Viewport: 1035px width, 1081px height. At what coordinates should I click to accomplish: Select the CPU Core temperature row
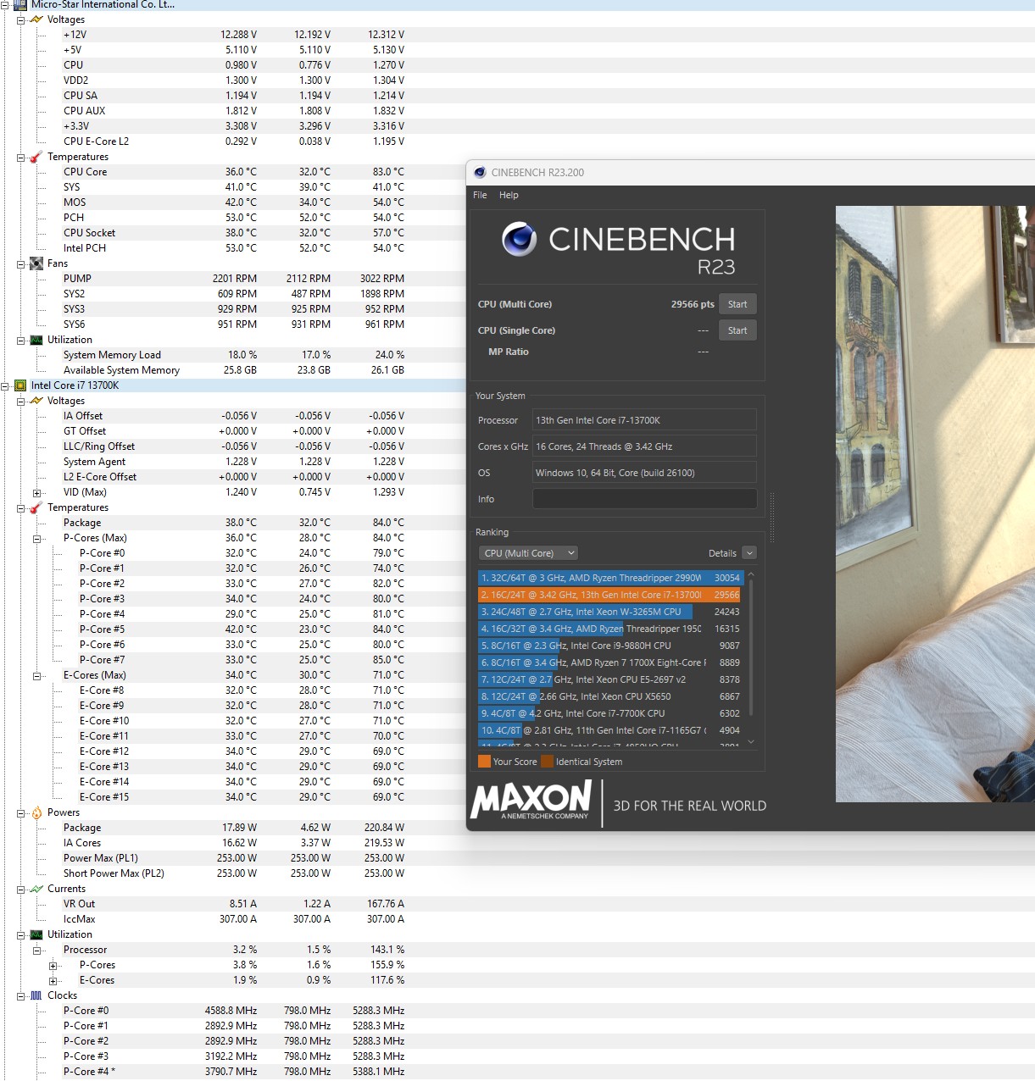[x=233, y=172]
